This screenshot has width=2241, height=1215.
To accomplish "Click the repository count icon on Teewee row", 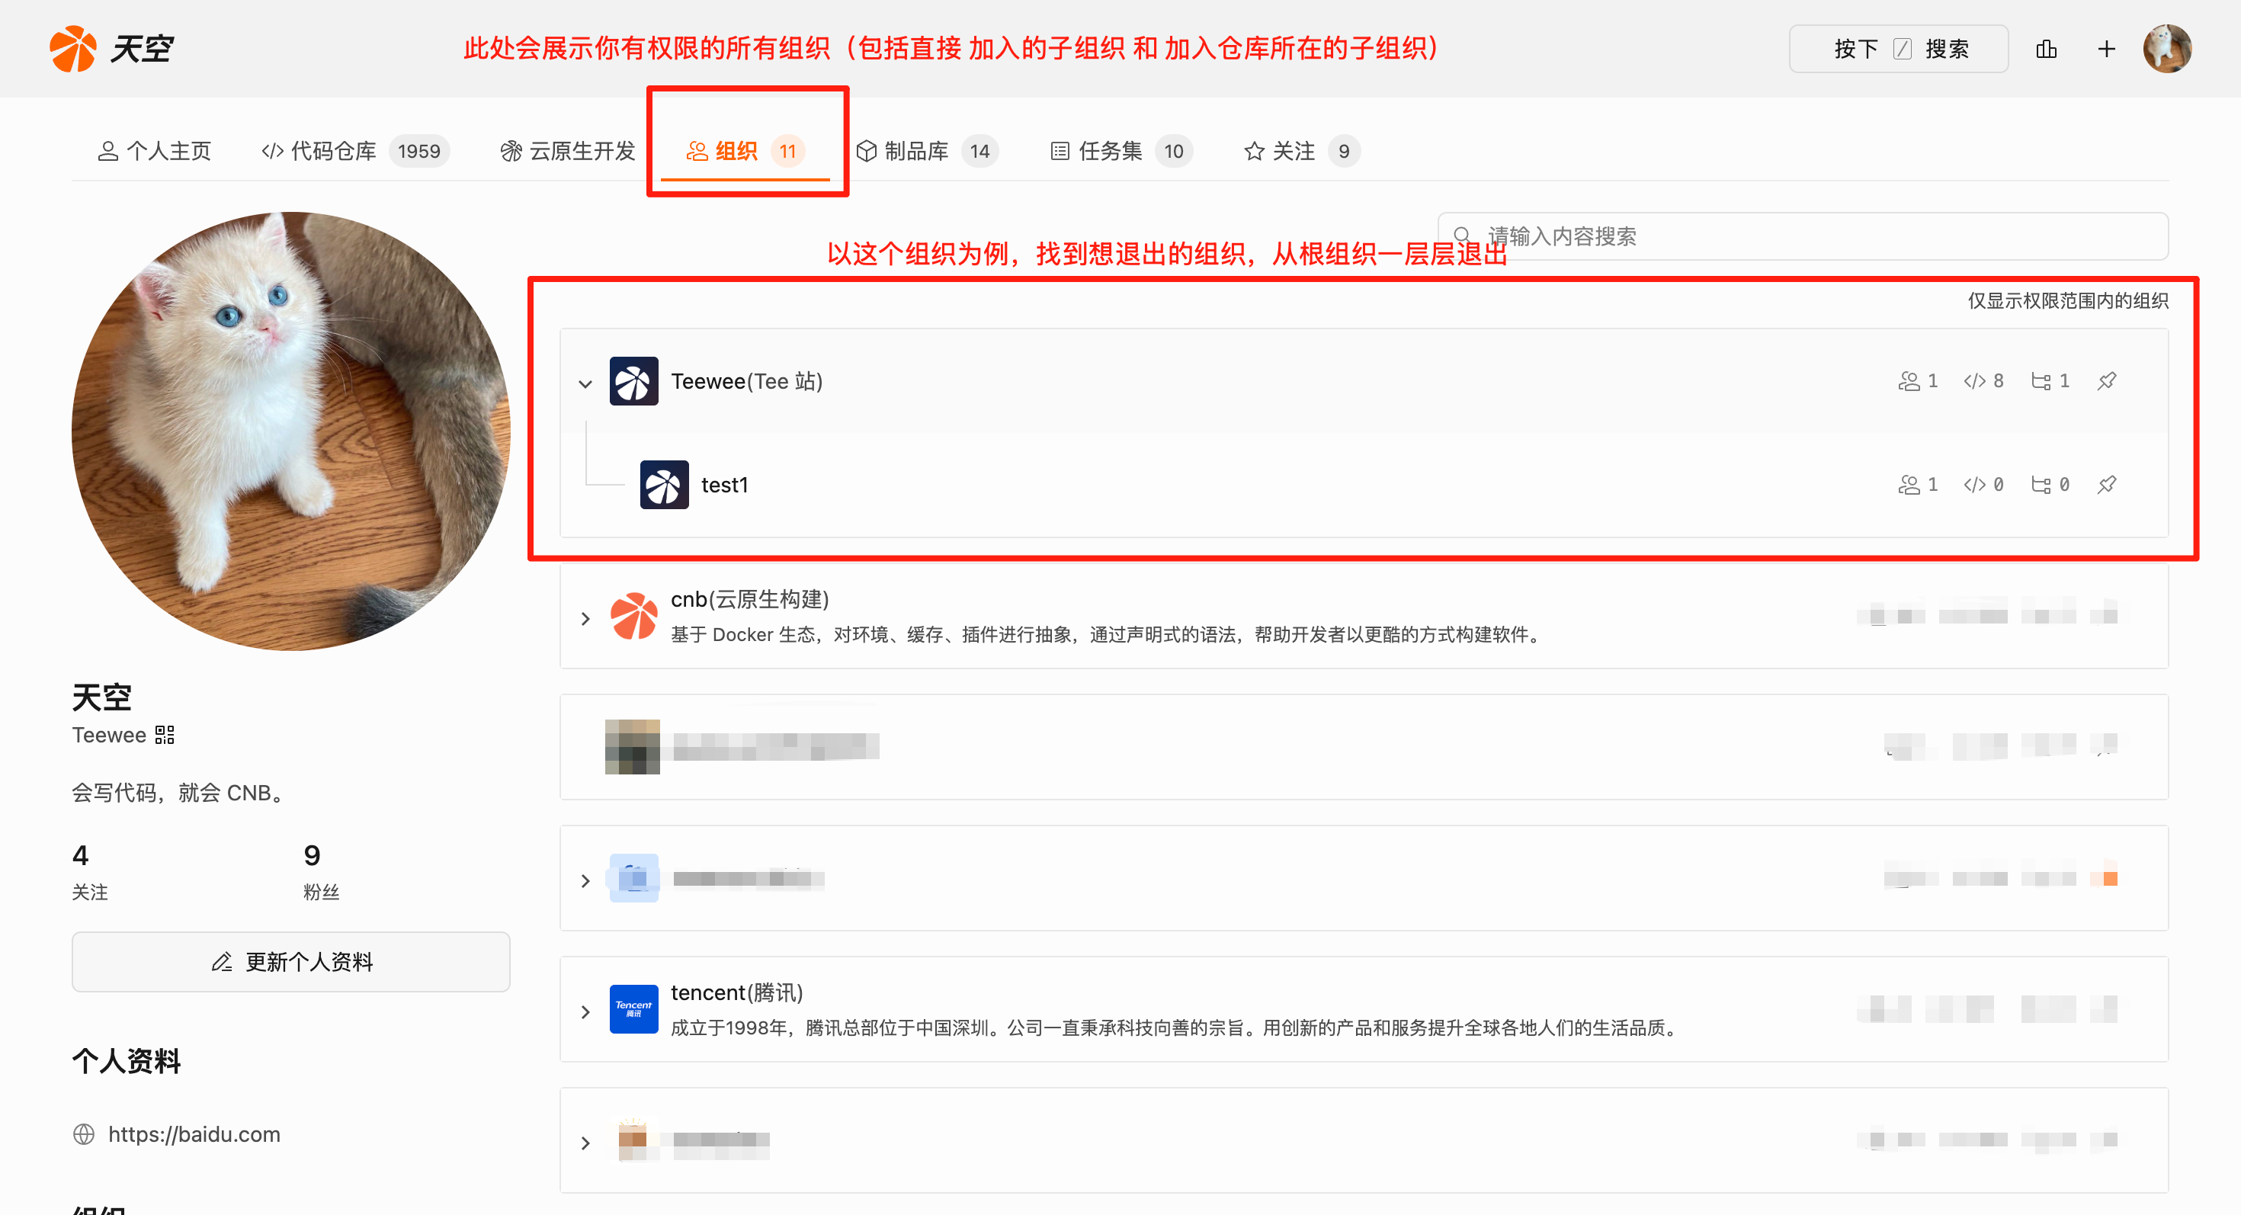I will point(1976,381).
